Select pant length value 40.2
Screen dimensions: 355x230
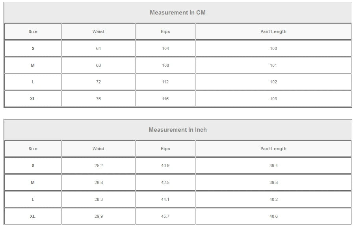(273, 199)
